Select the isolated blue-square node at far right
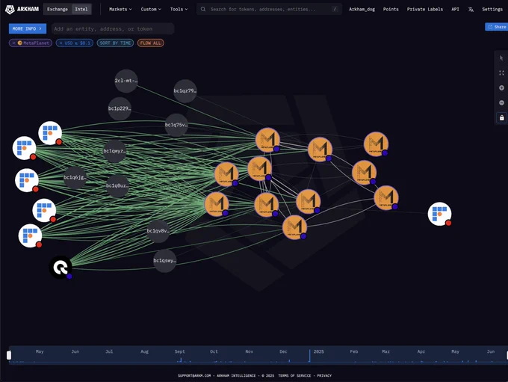Viewport: 508px width, 382px height. pyautogui.click(x=439, y=214)
